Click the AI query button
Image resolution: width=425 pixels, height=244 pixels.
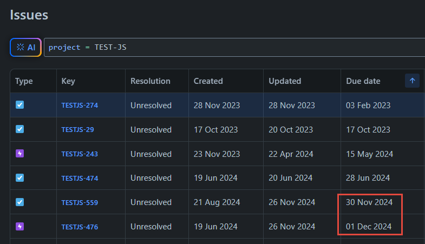click(x=26, y=47)
